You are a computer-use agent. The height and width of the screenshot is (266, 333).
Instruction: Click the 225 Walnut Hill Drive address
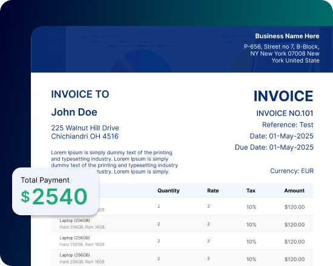(x=85, y=128)
